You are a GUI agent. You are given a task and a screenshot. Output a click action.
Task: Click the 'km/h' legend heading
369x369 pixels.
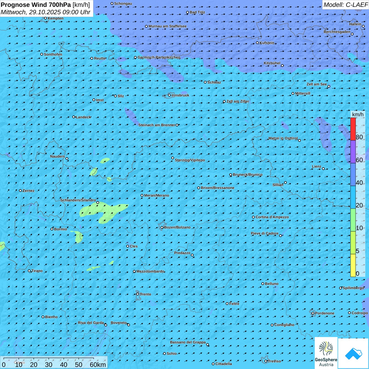tap(358, 114)
